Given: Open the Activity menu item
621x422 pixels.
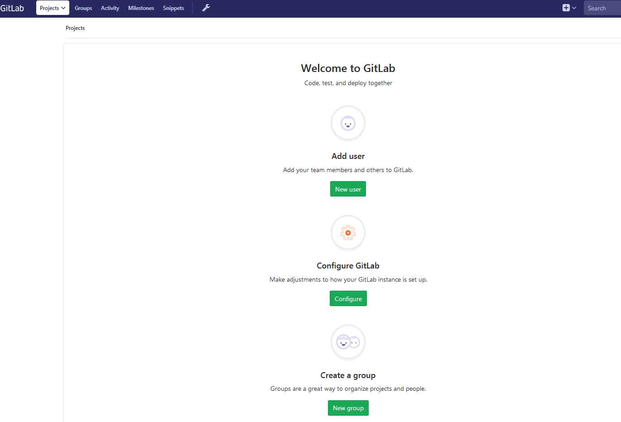Looking at the screenshot, I should (x=110, y=8).
